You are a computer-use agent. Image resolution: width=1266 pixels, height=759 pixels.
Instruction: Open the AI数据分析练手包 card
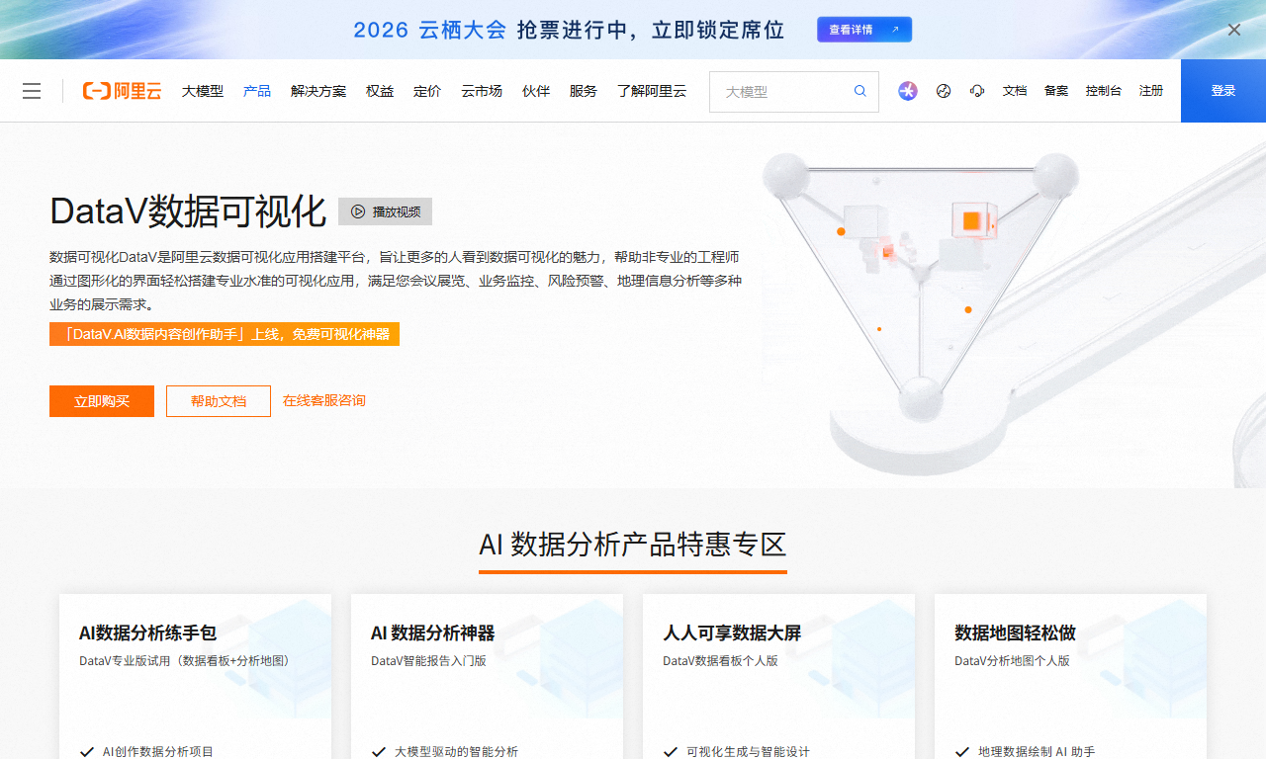(195, 677)
